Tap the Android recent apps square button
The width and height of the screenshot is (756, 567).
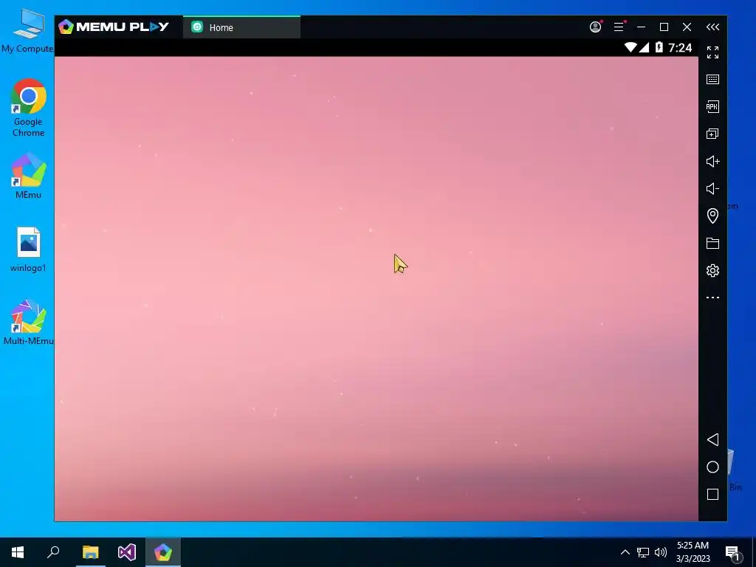pos(712,494)
